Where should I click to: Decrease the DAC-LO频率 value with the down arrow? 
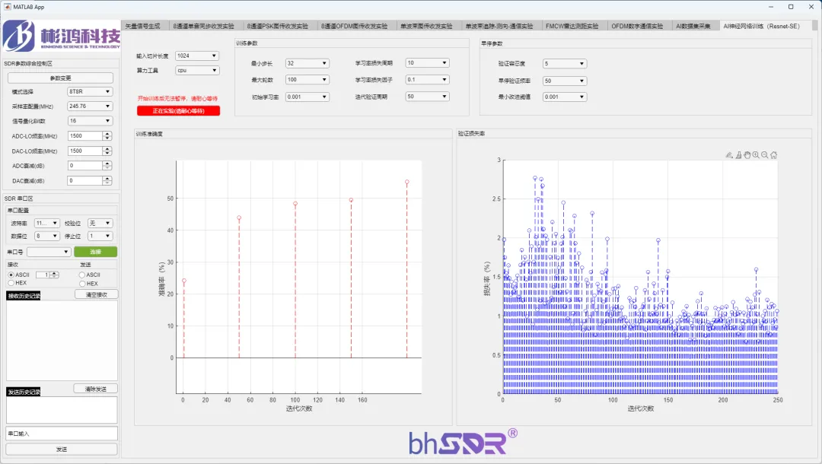point(107,153)
